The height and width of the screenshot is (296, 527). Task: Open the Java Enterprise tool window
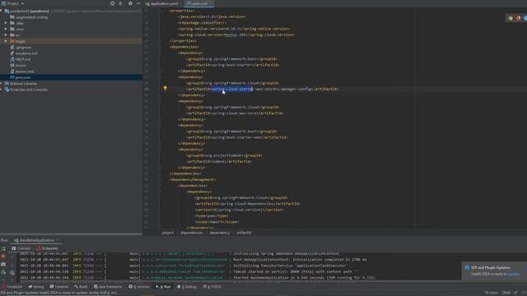[x=108, y=287]
